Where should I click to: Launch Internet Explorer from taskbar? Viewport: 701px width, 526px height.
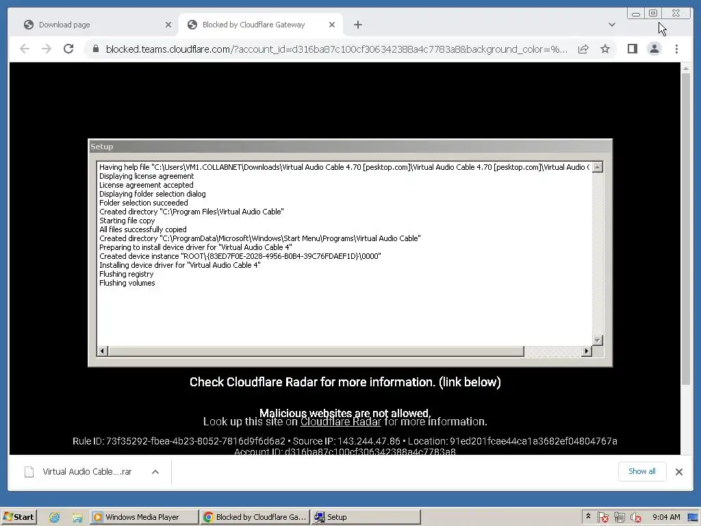(x=54, y=517)
